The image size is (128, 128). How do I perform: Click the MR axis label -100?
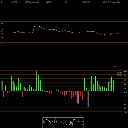point(125,113)
